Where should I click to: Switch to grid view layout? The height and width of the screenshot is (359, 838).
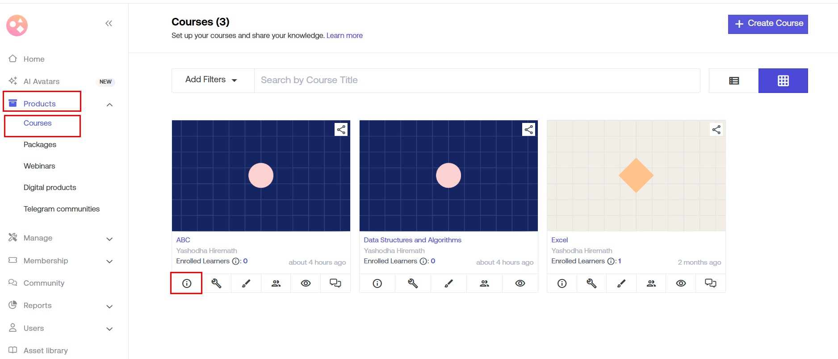[x=783, y=81]
